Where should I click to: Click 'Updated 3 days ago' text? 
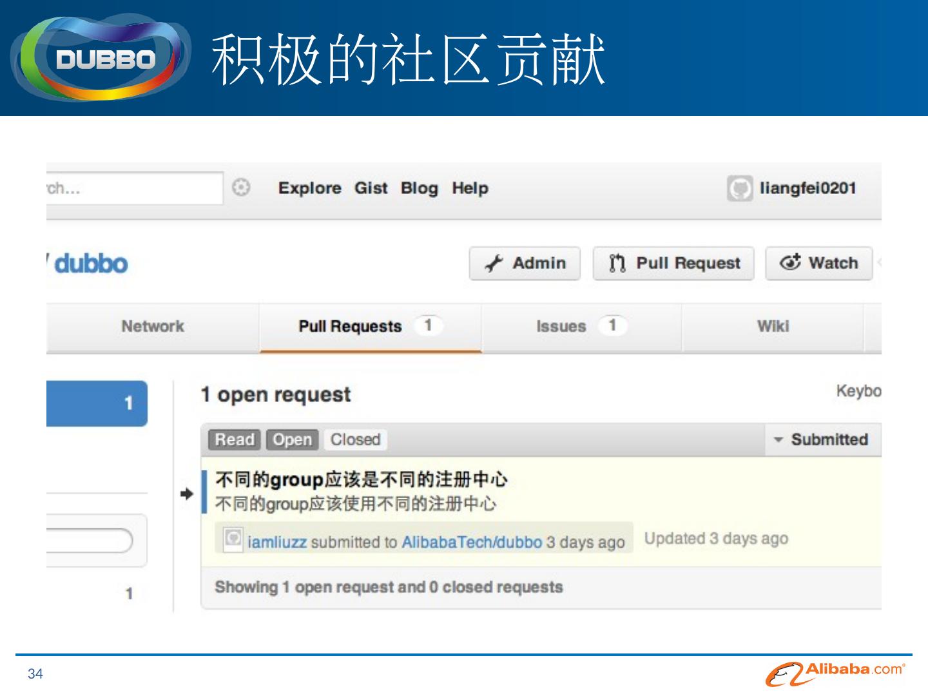(716, 539)
